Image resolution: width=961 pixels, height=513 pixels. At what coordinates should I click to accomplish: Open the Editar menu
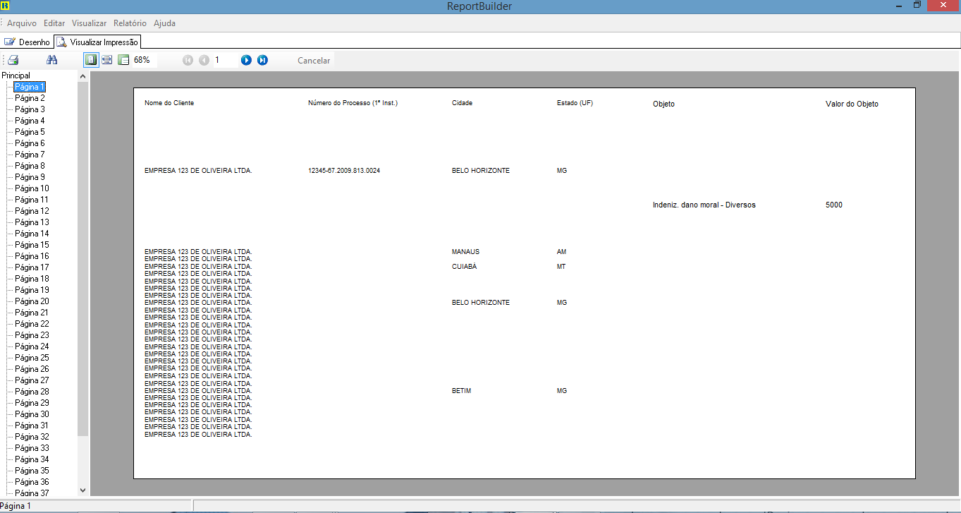[54, 23]
